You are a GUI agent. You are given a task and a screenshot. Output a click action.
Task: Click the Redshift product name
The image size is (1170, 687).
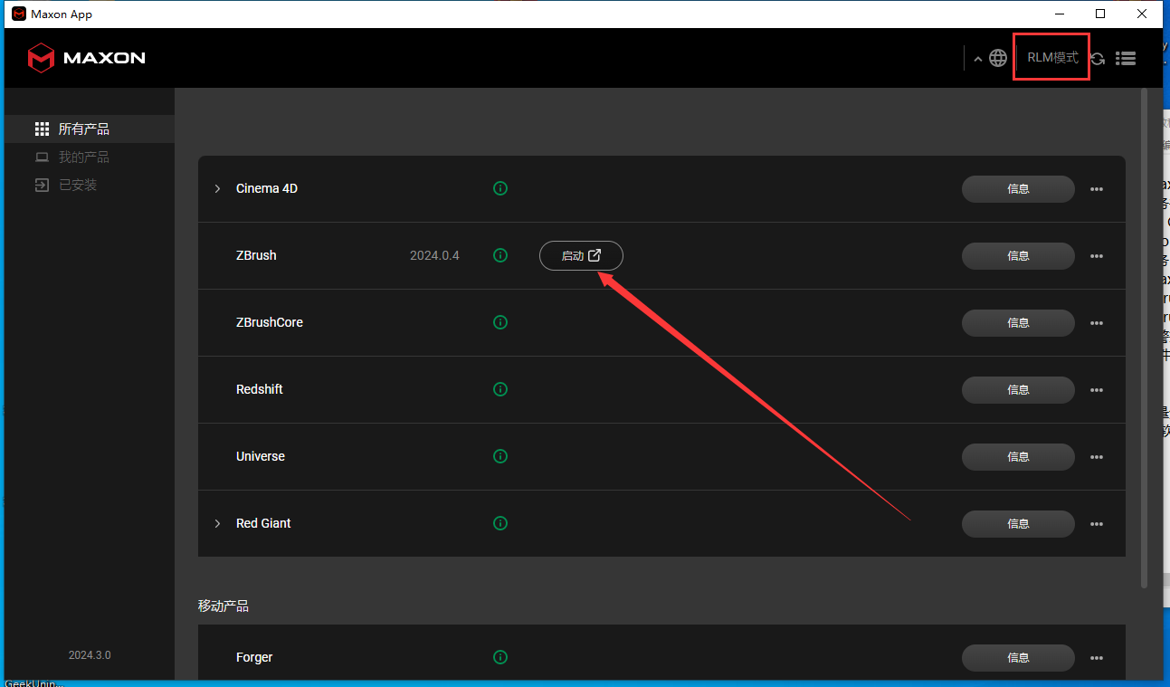pos(260,389)
